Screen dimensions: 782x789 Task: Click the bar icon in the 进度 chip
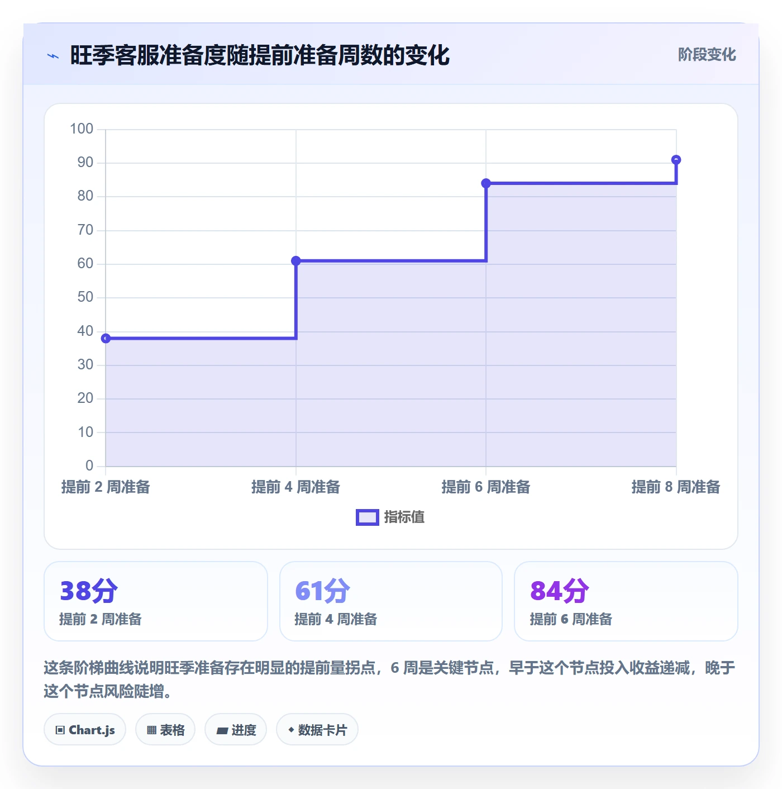[x=222, y=730]
